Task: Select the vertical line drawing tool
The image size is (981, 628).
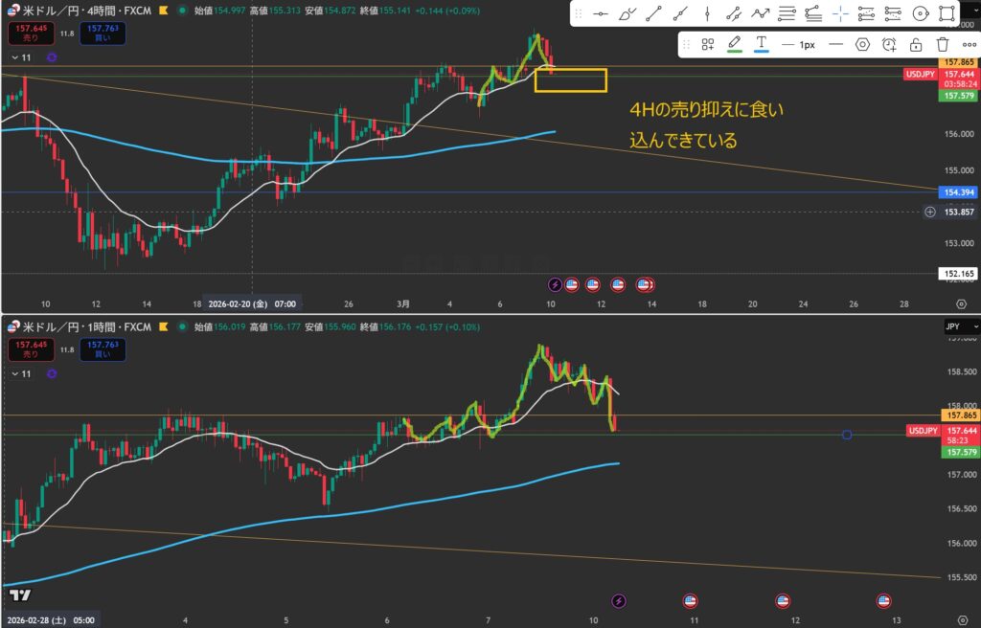Action: (707, 14)
